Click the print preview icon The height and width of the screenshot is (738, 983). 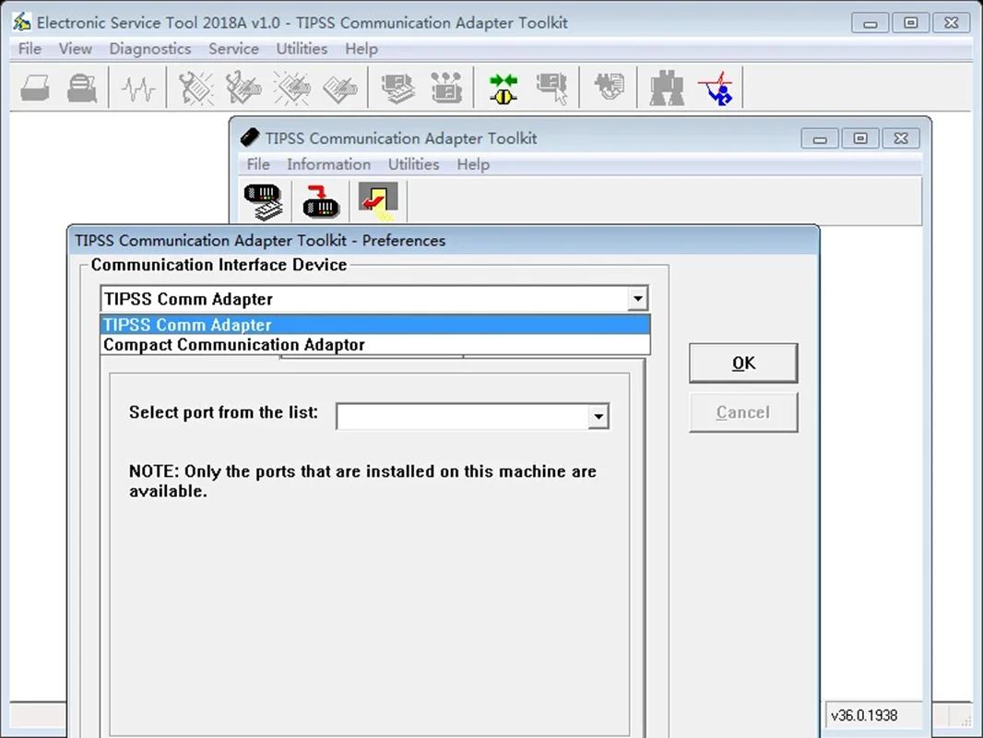[82, 88]
